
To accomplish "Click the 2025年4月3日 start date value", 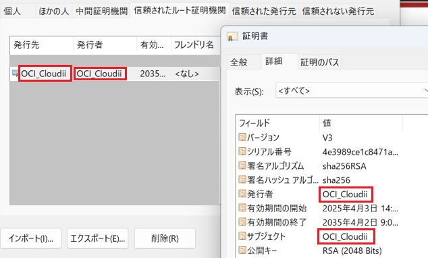I will (x=360, y=208).
